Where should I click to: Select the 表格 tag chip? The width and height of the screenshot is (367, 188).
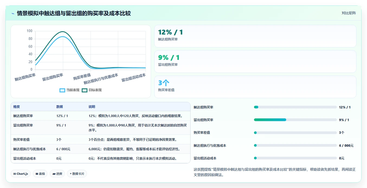click(x=40, y=174)
